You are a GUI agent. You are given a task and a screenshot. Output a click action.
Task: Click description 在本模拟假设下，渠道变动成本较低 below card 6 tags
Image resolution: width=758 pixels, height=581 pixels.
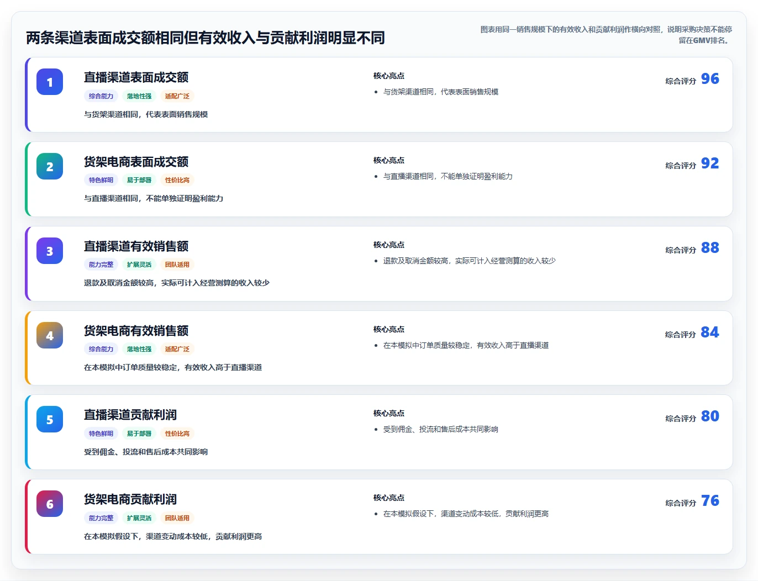173,536
